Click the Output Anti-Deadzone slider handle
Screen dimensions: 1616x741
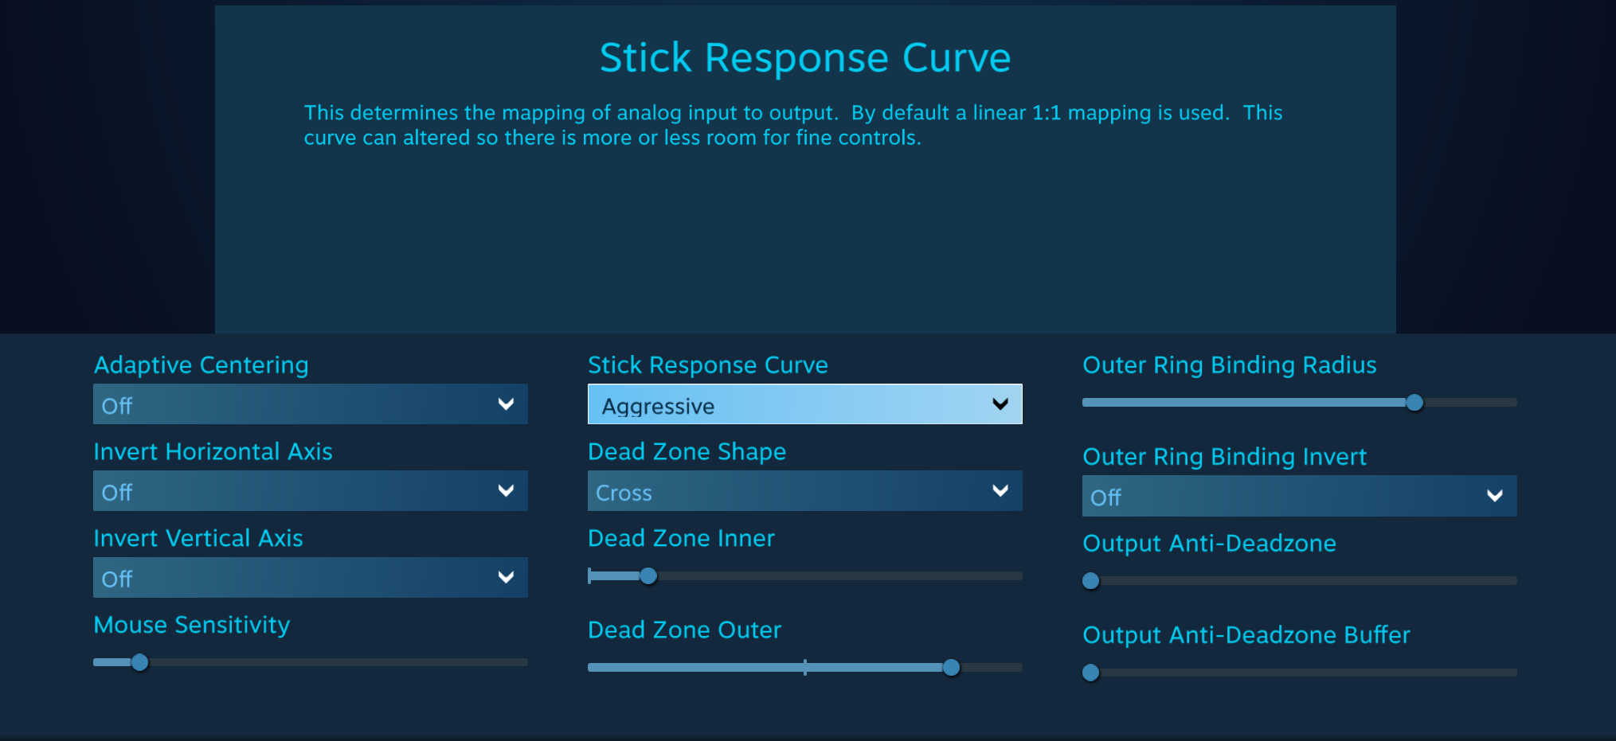[x=1091, y=581]
